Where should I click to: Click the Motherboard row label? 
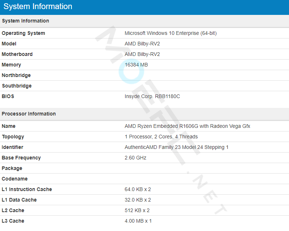(x=17, y=54)
